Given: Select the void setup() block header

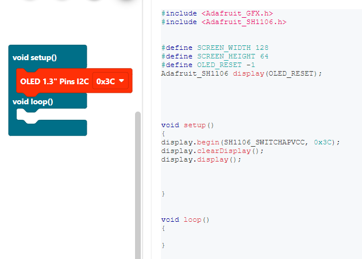Looking at the screenshot, I should click(x=34, y=57).
